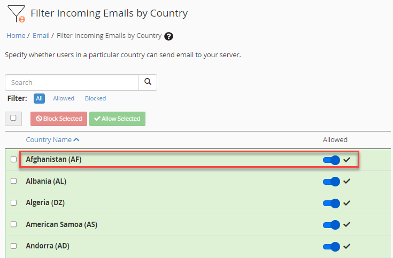Click the checkmark icon beside Albania

pyautogui.click(x=347, y=181)
